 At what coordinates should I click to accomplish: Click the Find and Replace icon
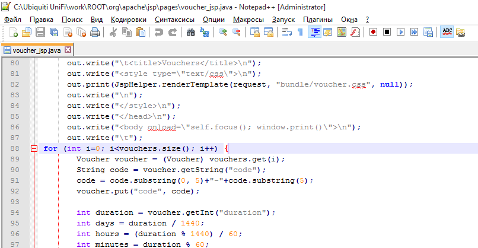205,32
